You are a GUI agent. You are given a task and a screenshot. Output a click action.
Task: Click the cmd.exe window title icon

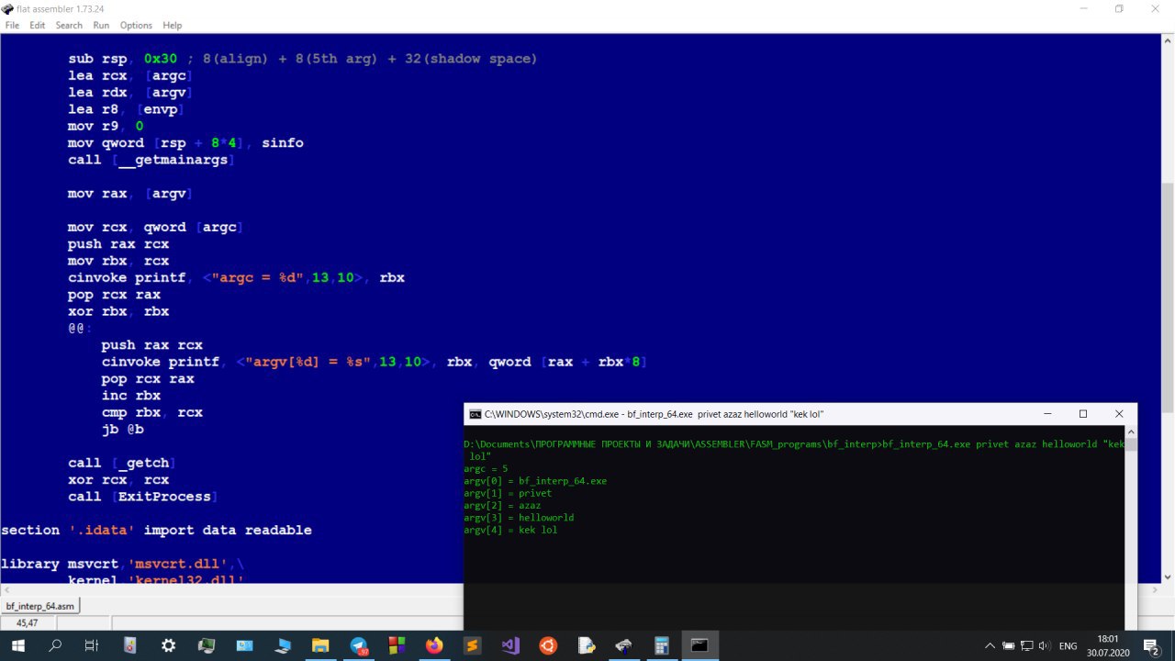tap(475, 414)
